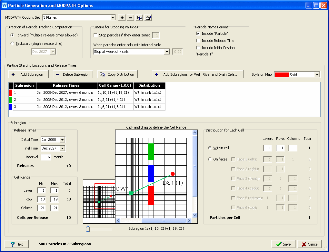
Task: Open the backward release time Dec 2027 dropdown
Action: point(53,52)
